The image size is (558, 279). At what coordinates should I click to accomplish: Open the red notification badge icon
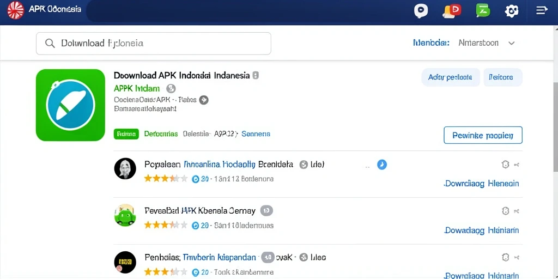[452, 11]
